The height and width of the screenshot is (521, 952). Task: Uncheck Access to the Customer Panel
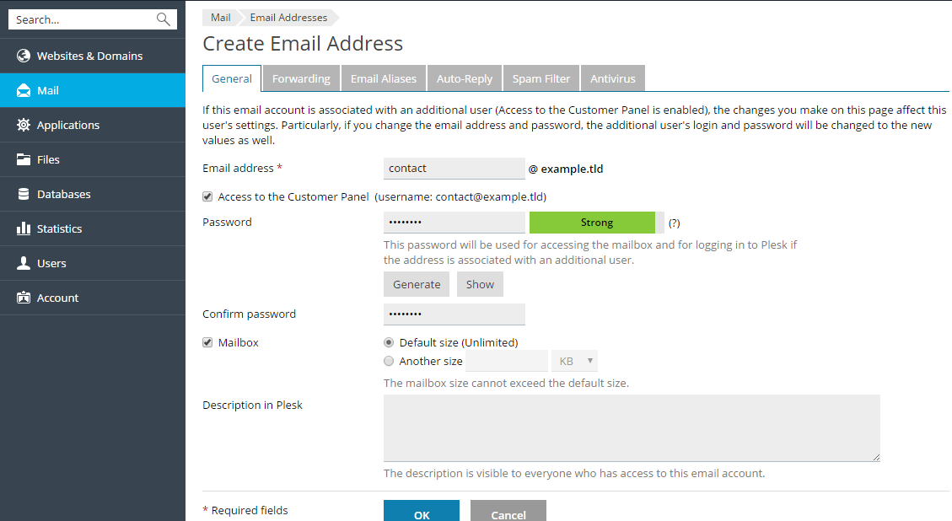(x=207, y=196)
